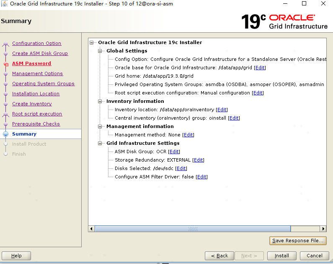Select the Privileged Operating System Groups row
The height and width of the screenshot is (264, 333).
point(219,84)
